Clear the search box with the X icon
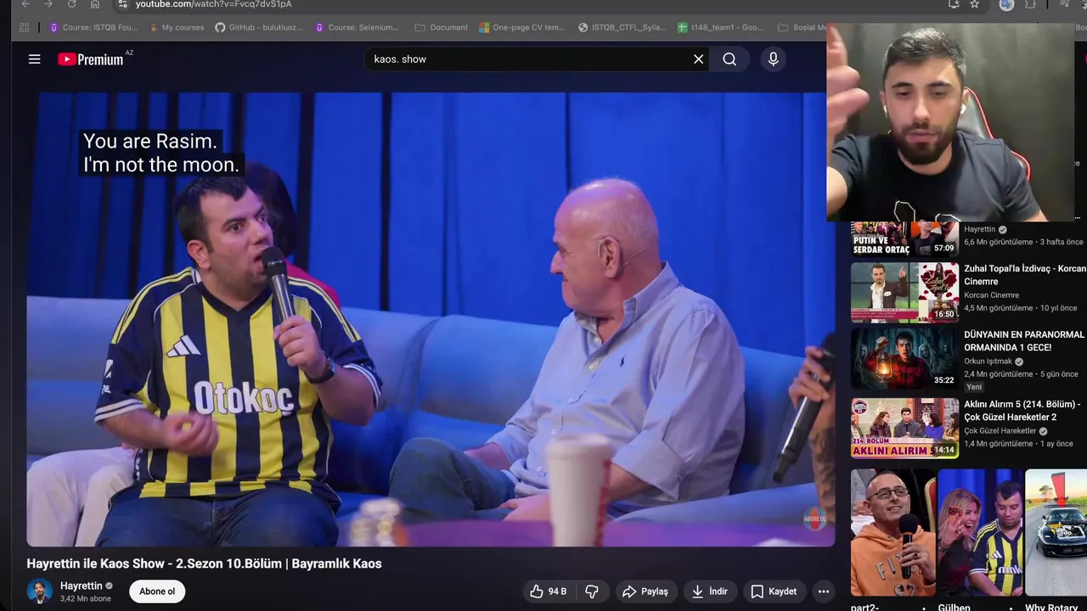Screen dimensions: 1087x611 (698, 59)
